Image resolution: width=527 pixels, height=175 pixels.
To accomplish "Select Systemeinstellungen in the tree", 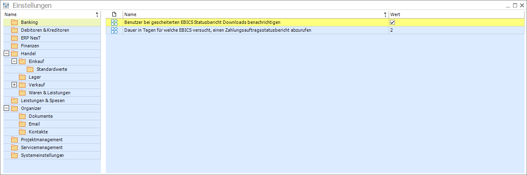I will pos(42,155).
